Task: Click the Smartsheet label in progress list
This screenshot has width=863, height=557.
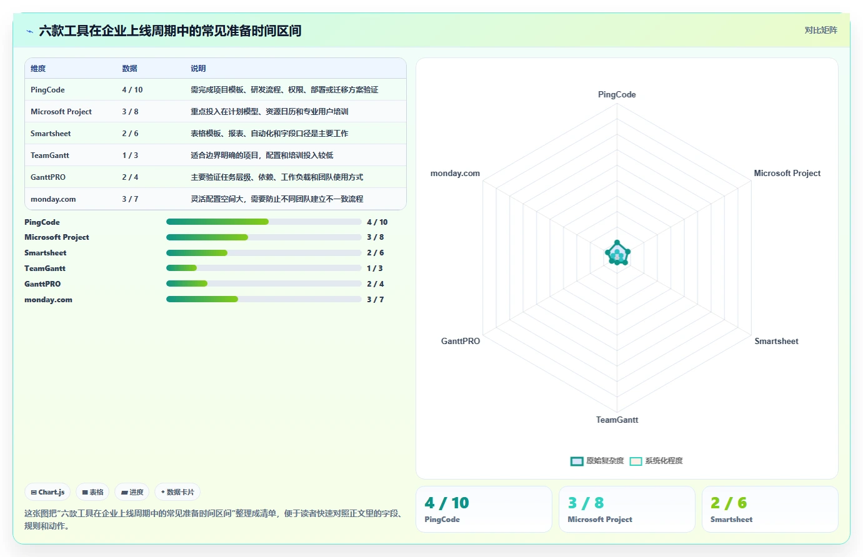Action: pyautogui.click(x=45, y=253)
